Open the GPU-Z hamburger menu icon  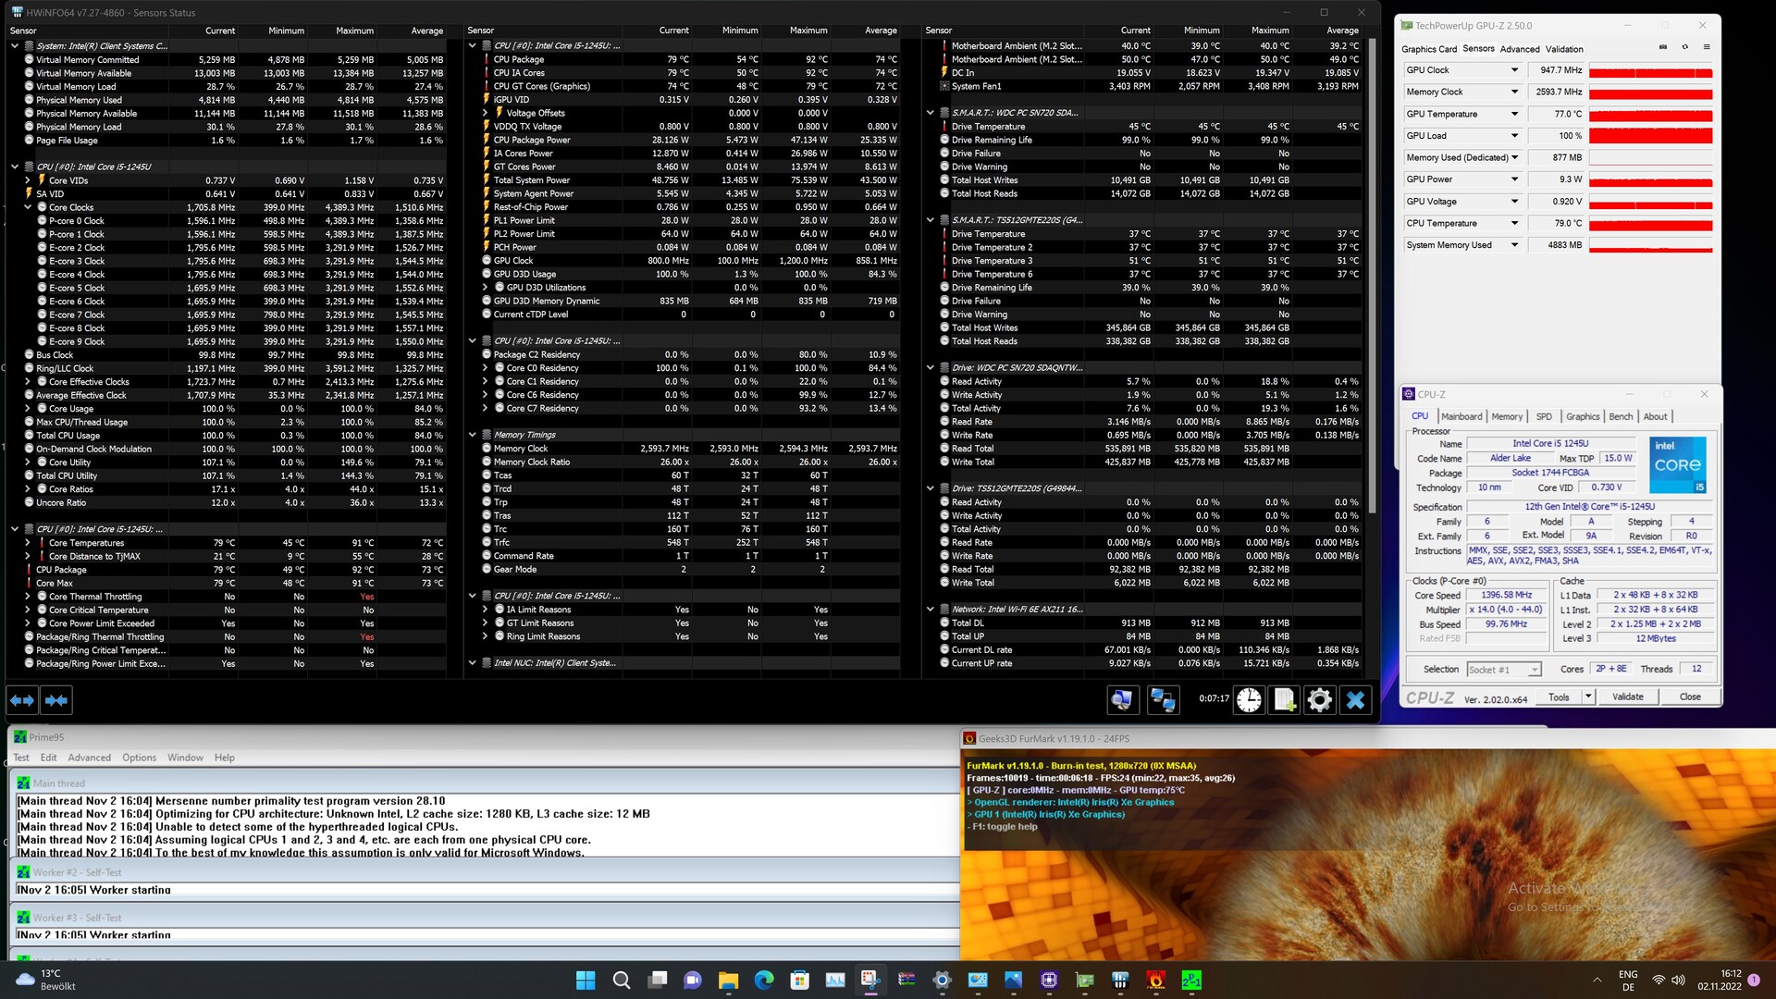(1707, 47)
